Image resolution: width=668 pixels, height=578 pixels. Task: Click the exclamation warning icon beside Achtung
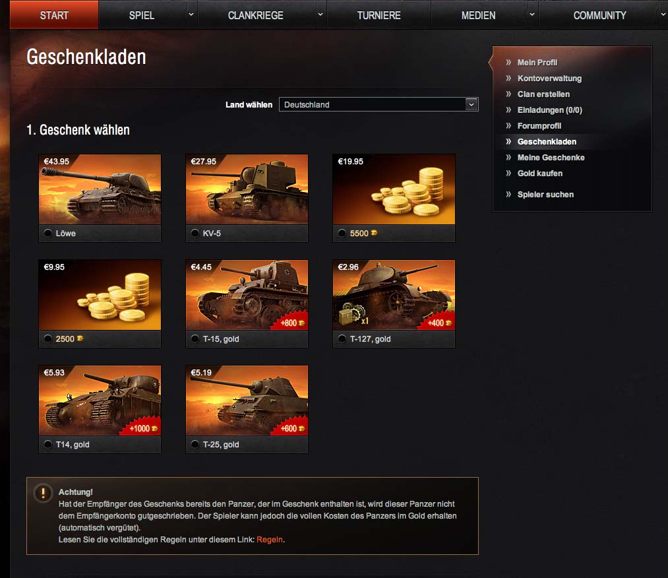43,493
